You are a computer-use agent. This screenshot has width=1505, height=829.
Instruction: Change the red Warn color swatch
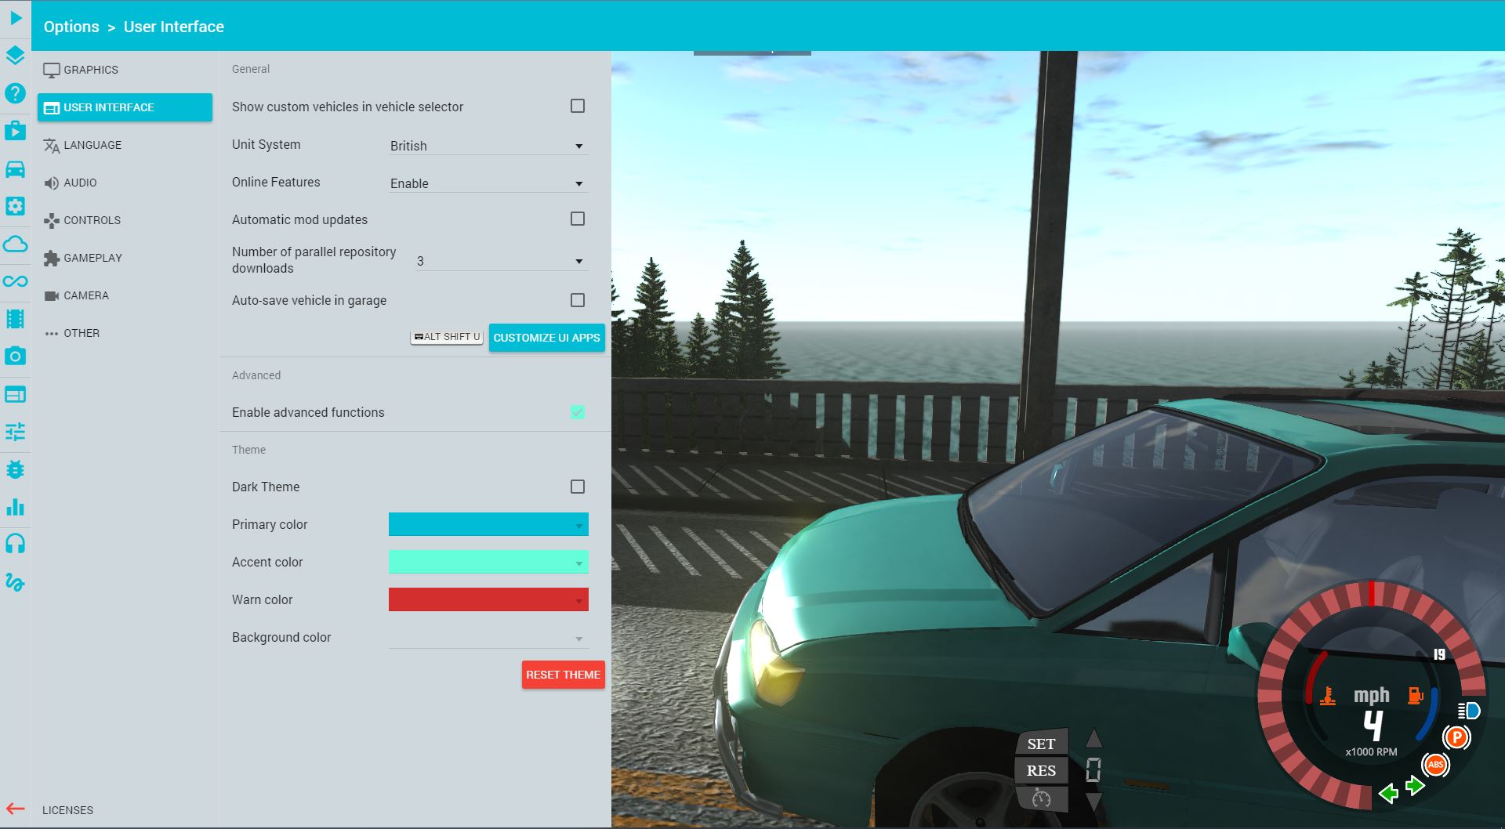(488, 599)
